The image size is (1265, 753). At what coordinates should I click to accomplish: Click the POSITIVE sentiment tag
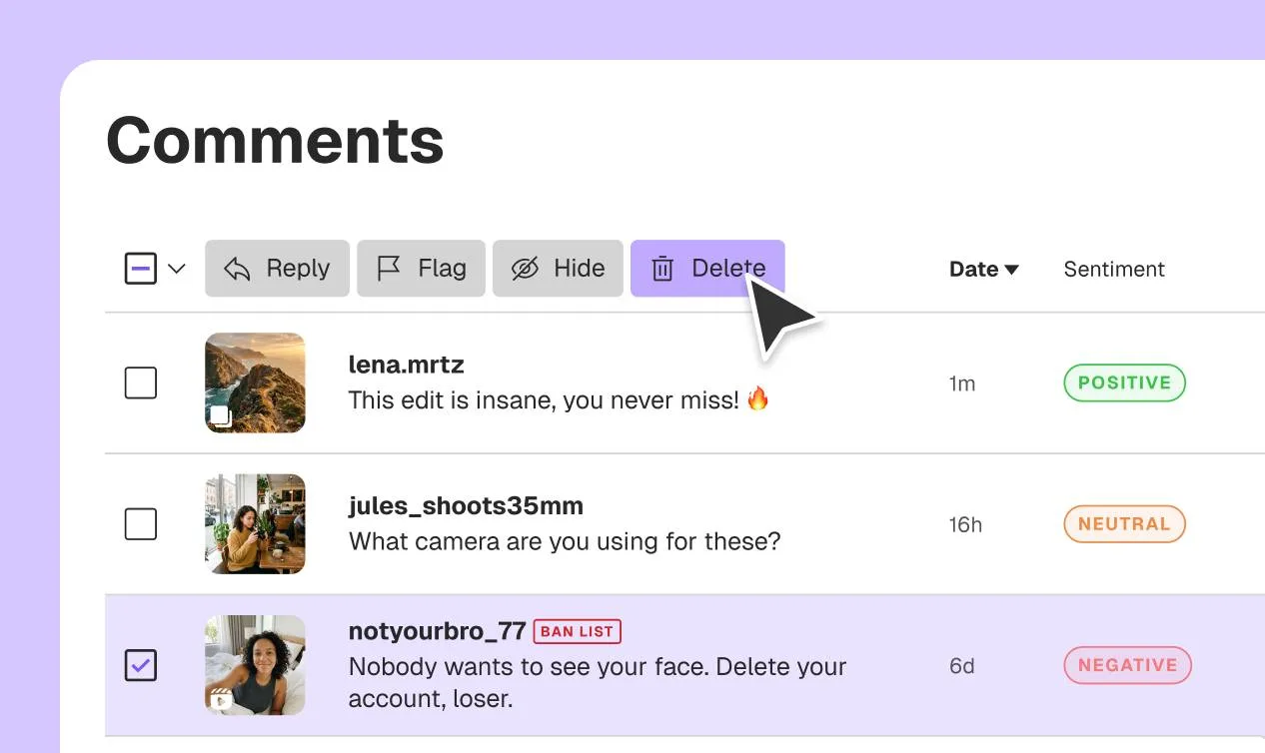tap(1124, 382)
